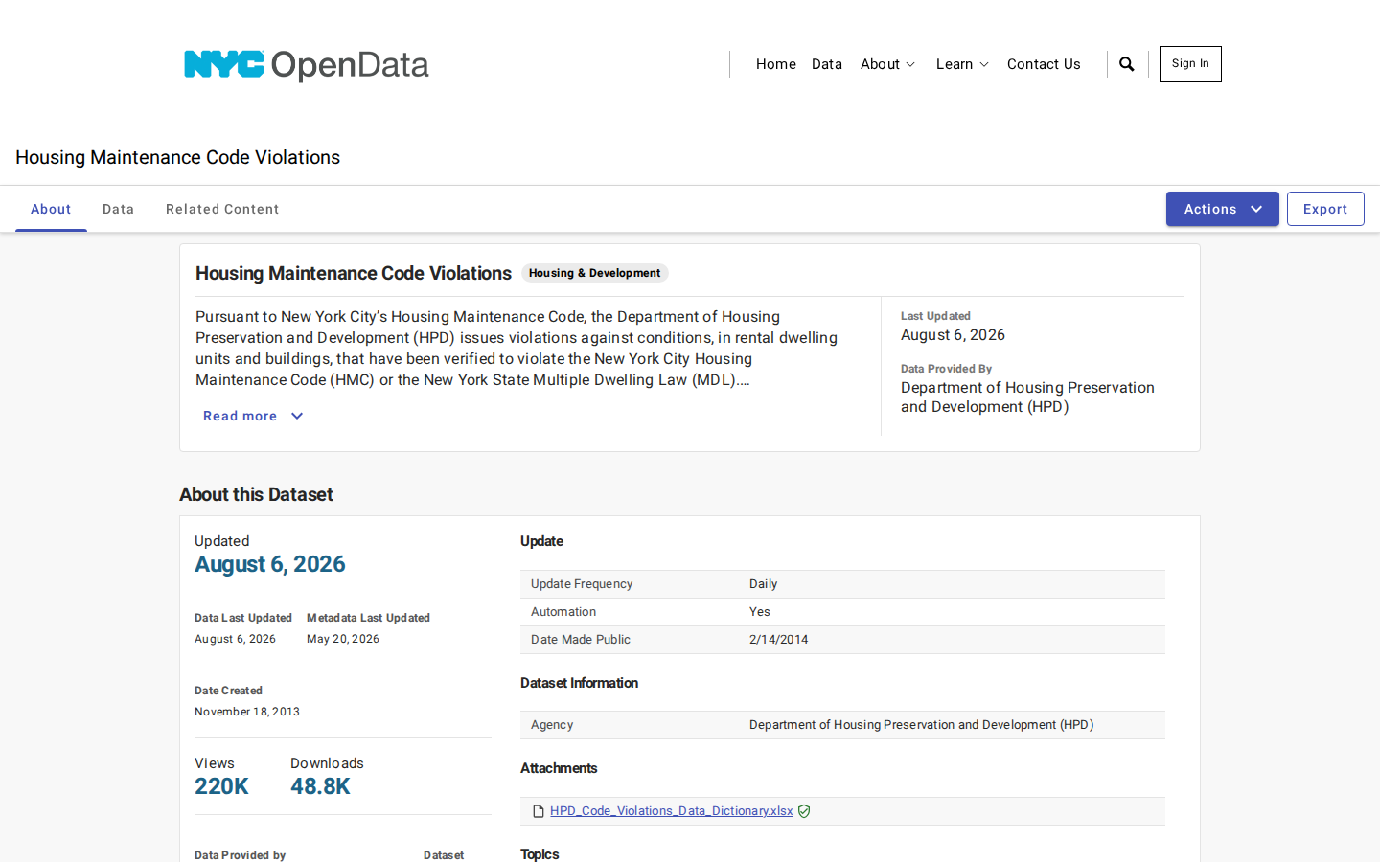Expand the About menu in the header
Image resolution: width=1380 pixels, height=862 pixels.
pos(887,64)
